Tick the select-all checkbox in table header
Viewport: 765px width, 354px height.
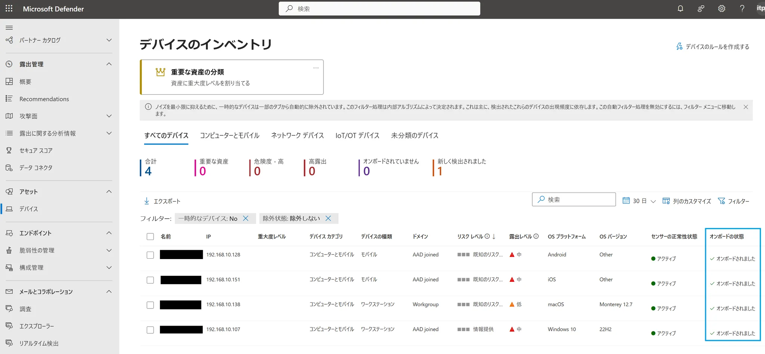click(150, 237)
